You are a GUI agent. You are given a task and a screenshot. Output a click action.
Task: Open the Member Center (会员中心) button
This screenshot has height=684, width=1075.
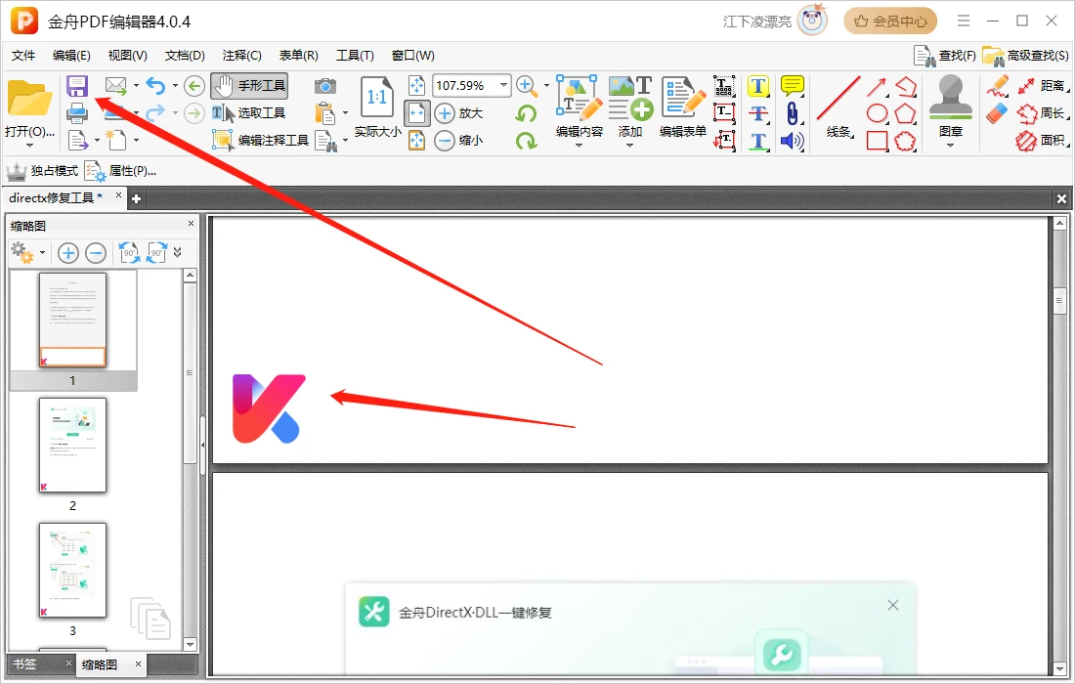890,21
